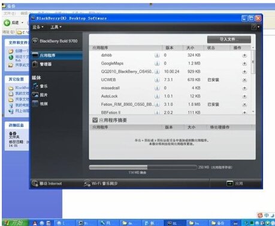Show info for AutoLock app

(x=157, y=96)
